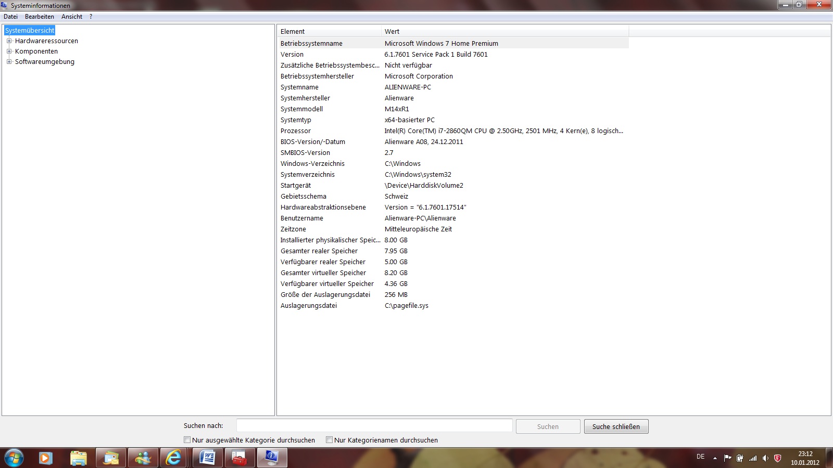This screenshot has width=833, height=468.
Task: Click value 'x64-basierter PC'
Action: pos(409,120)
